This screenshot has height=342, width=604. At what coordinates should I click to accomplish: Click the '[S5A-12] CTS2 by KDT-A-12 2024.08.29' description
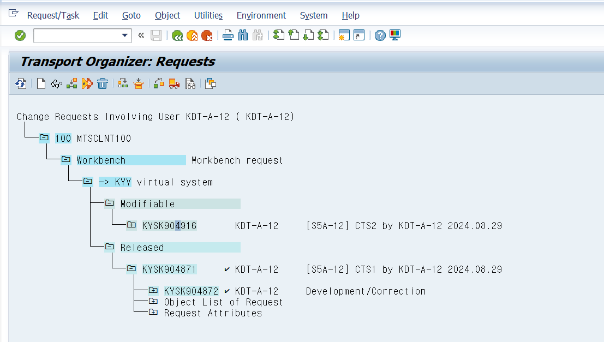point(404,226)
